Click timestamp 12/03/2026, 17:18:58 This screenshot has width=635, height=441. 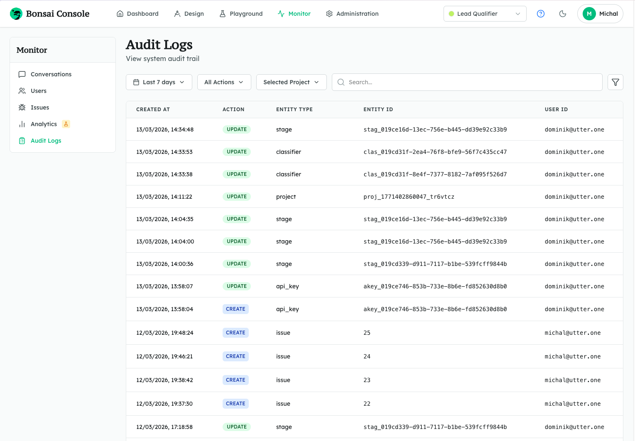pyautogui.click(x=164, y=427)
